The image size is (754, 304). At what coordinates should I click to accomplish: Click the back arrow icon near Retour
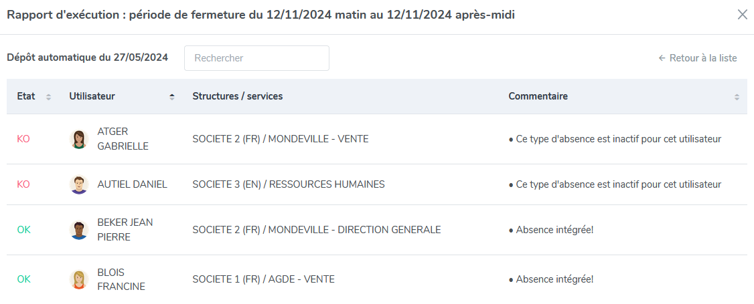tap(662, 58)
